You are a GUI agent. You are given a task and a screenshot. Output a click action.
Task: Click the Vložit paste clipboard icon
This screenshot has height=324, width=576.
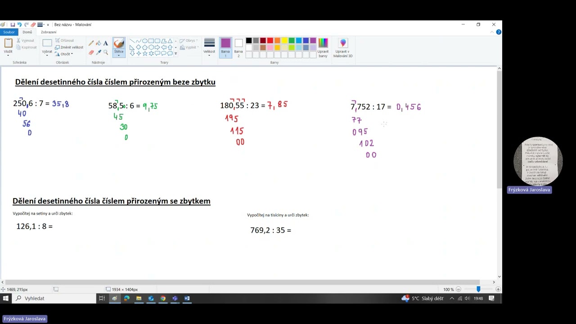point(8,43)
